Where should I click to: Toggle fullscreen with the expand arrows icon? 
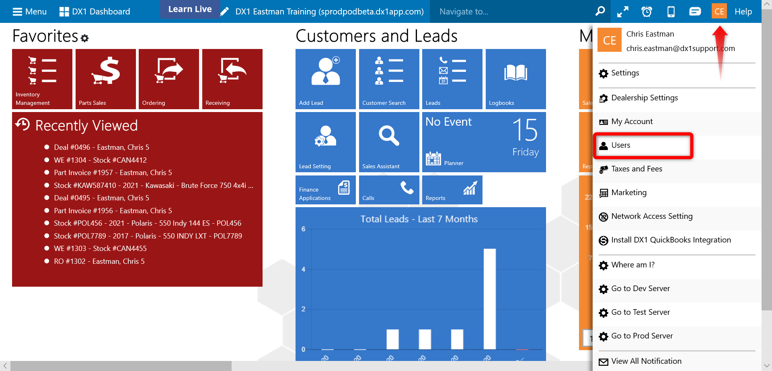click(623, 12)
